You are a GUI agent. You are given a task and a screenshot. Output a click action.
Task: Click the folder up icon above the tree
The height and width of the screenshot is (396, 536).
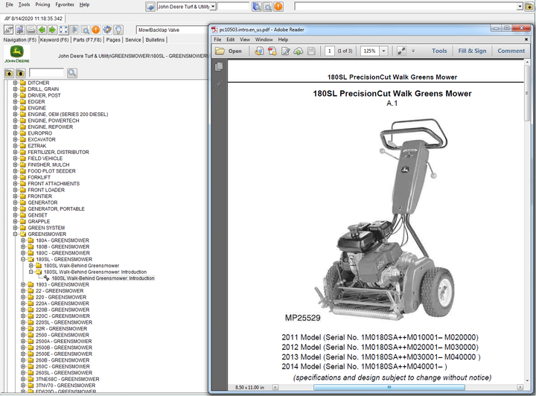(x=9, y=73)
